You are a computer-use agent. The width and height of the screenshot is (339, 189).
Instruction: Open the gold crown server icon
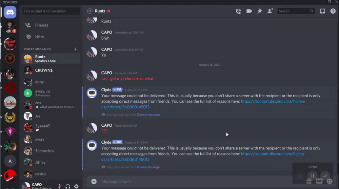10,117
